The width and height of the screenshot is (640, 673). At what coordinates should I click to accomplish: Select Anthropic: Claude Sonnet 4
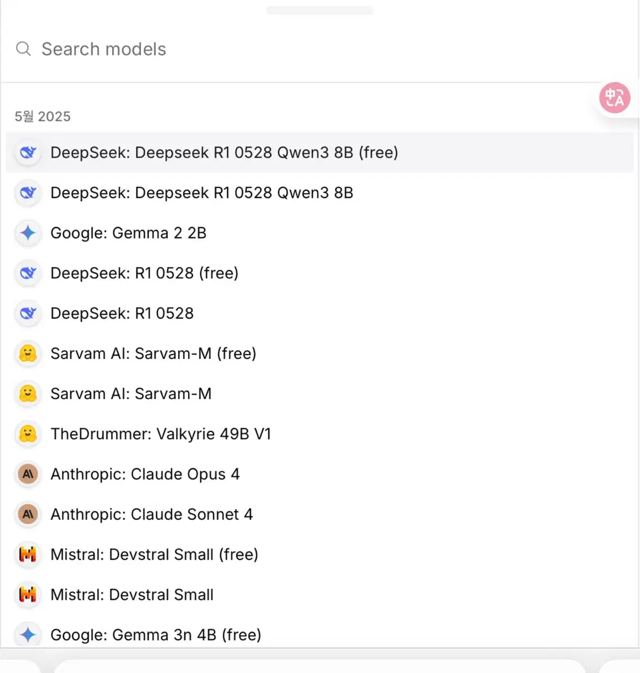pos(319,514)
